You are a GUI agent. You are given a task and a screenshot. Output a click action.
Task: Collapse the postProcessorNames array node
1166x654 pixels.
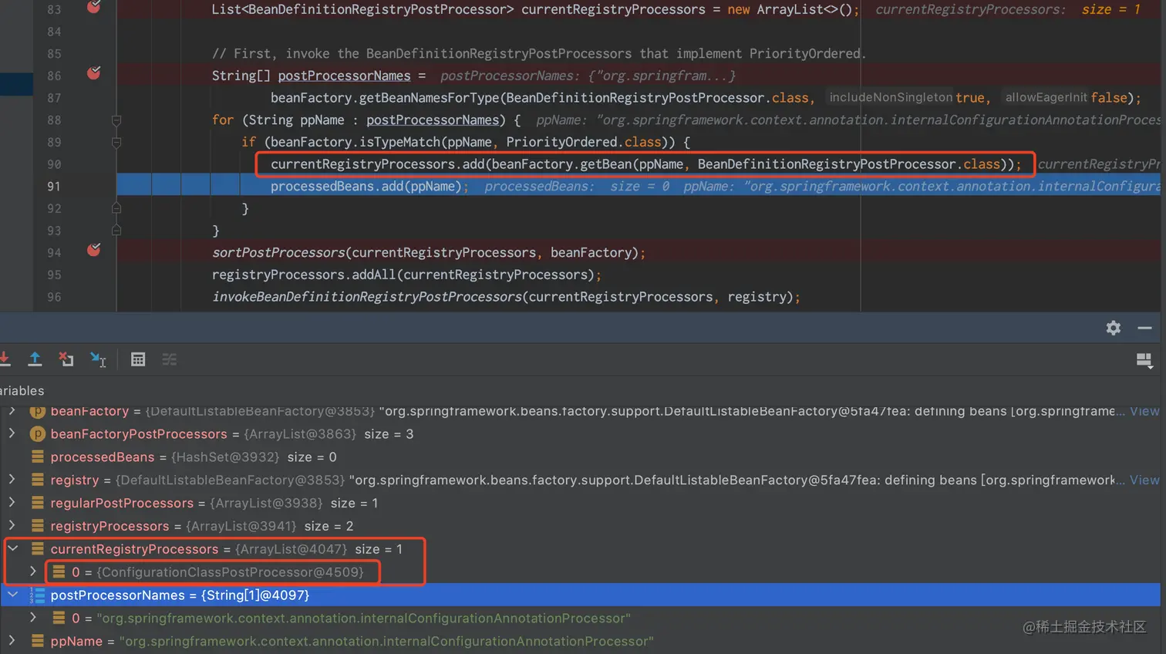[13, 595]
